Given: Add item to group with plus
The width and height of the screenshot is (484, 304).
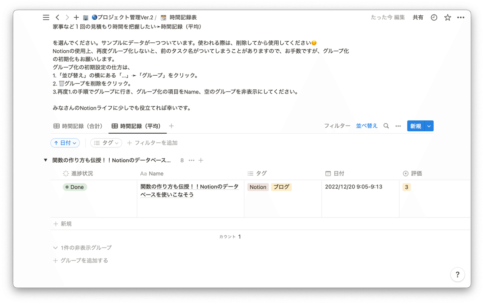Looking at the screenshot, I should click(201, 160).
